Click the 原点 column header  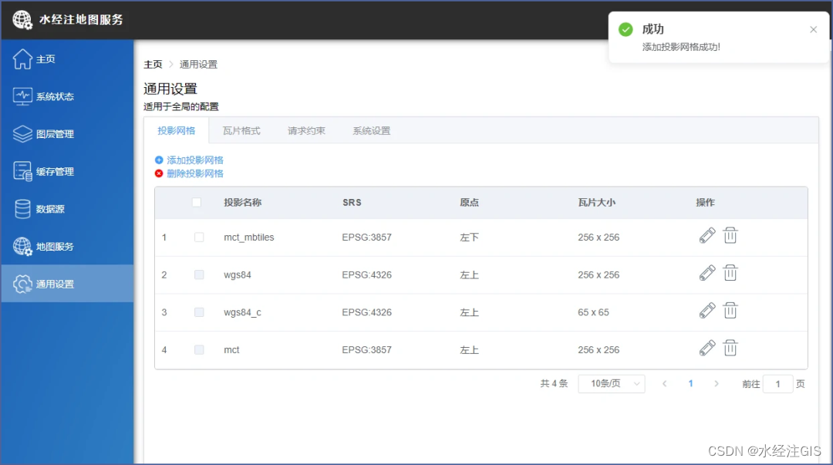[469, 203]
